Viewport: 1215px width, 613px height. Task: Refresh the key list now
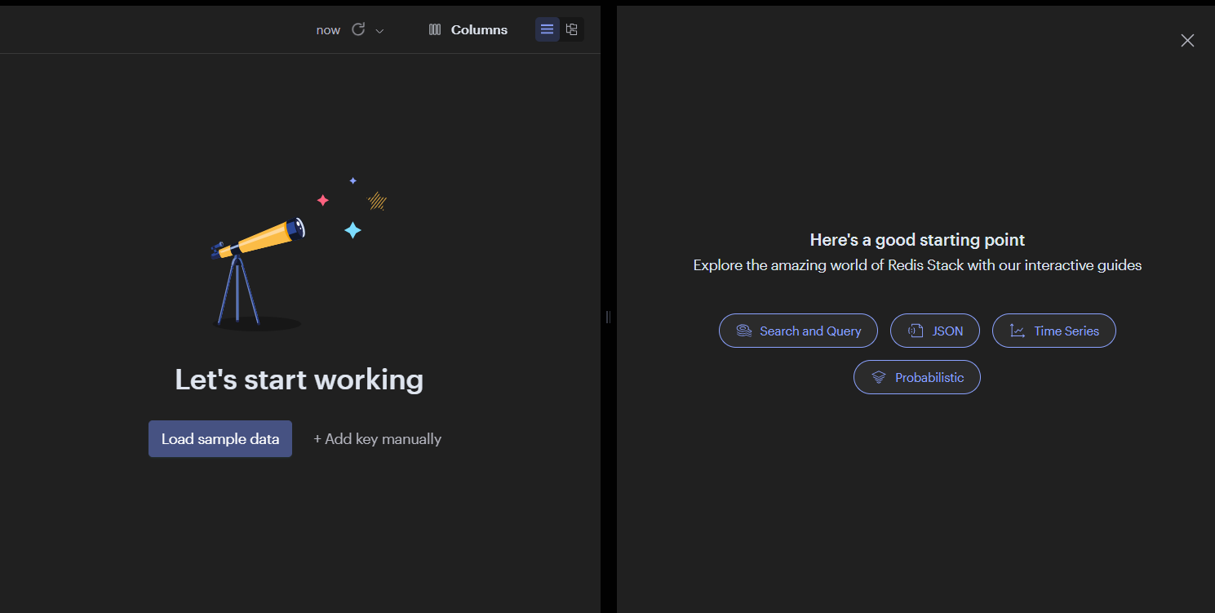point(358,29)
